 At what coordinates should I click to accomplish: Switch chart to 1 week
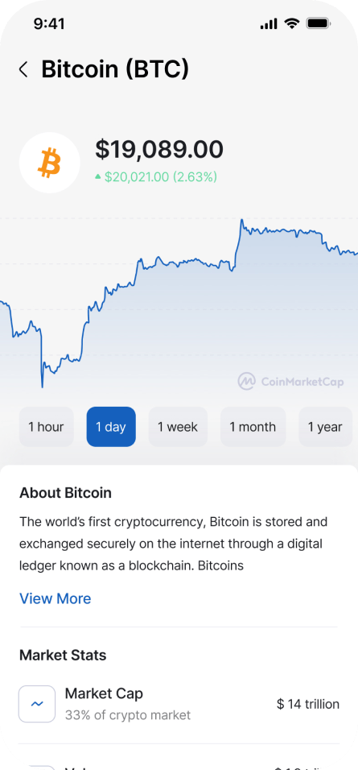click(x=178, y=427)
